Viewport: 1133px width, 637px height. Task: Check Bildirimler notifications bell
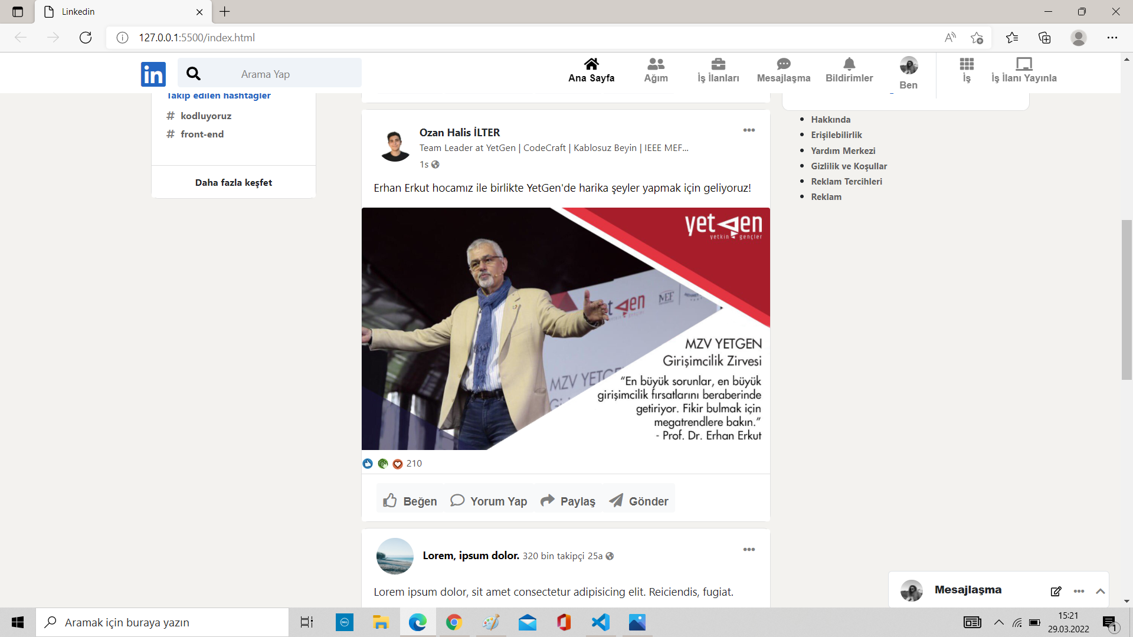[x=849, y=65]
